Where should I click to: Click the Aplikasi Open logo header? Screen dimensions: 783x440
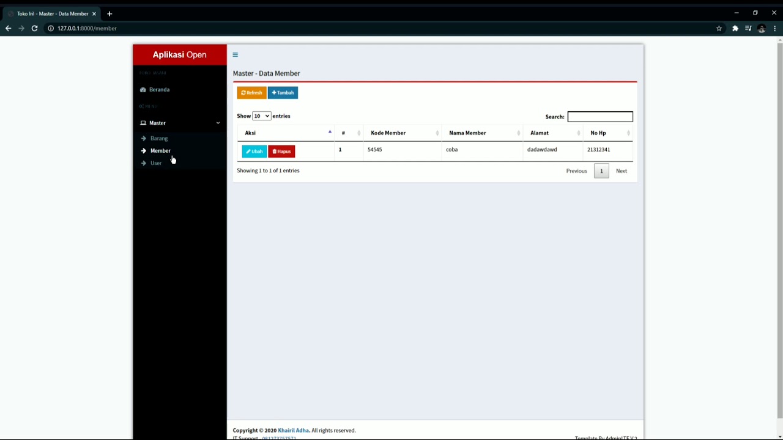[x=180, y=55]
